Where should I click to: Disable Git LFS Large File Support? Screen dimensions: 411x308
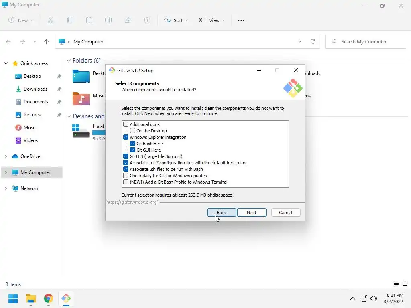click(x=126, y=156)
